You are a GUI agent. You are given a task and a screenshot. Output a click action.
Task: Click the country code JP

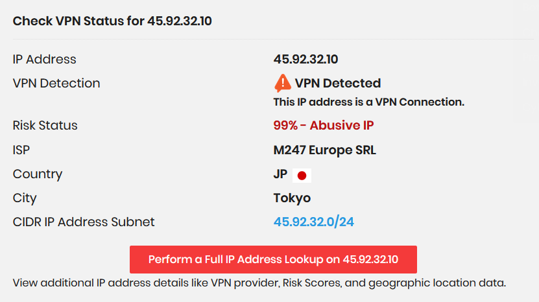(281, 174)
